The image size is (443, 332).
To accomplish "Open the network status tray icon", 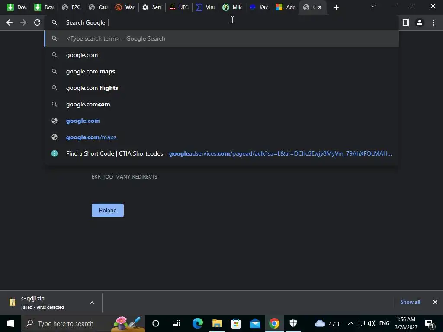I will pyautogui.click(x=361, y=323).
